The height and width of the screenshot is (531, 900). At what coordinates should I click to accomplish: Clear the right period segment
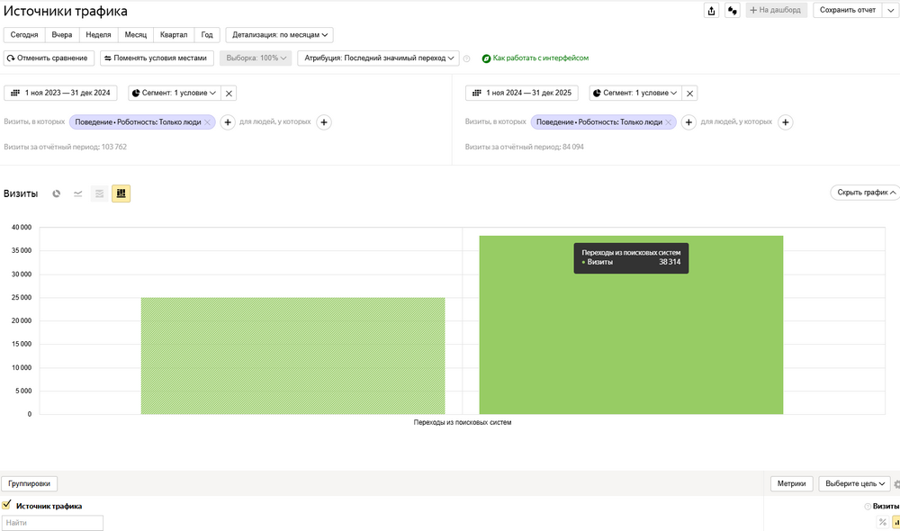pos(690,94)
